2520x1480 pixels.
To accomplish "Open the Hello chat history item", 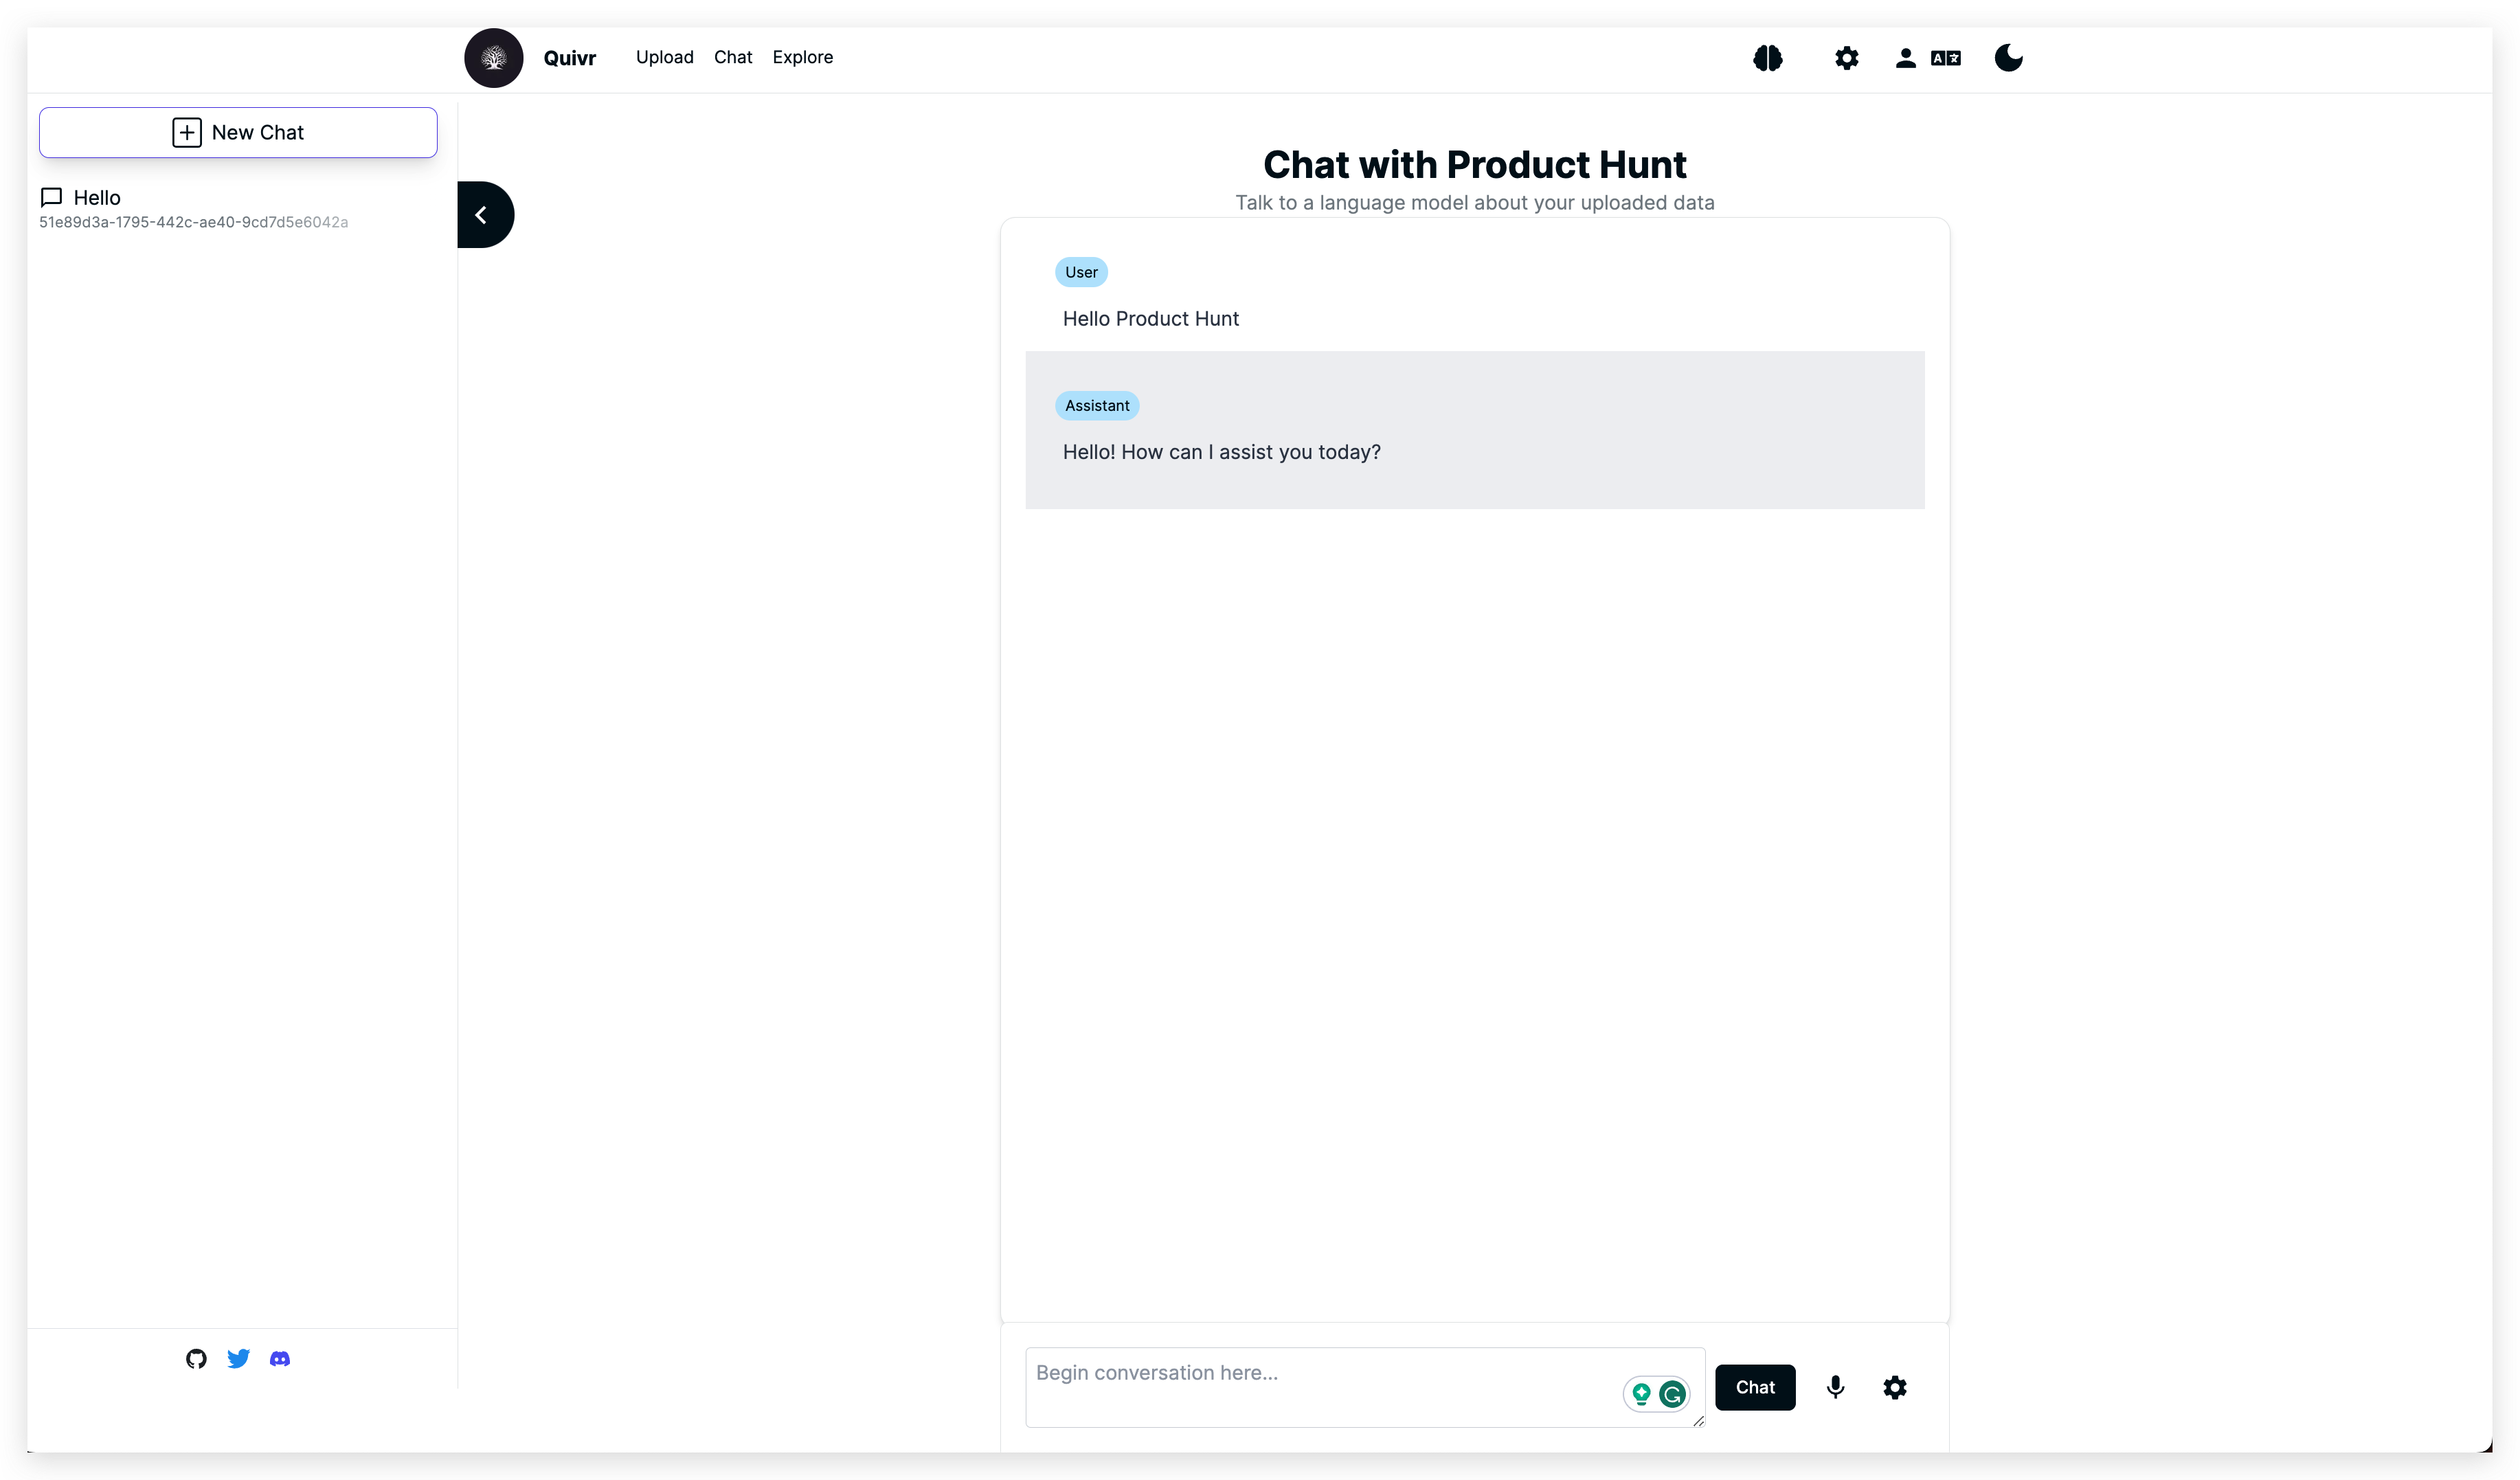I will [97, 198].
